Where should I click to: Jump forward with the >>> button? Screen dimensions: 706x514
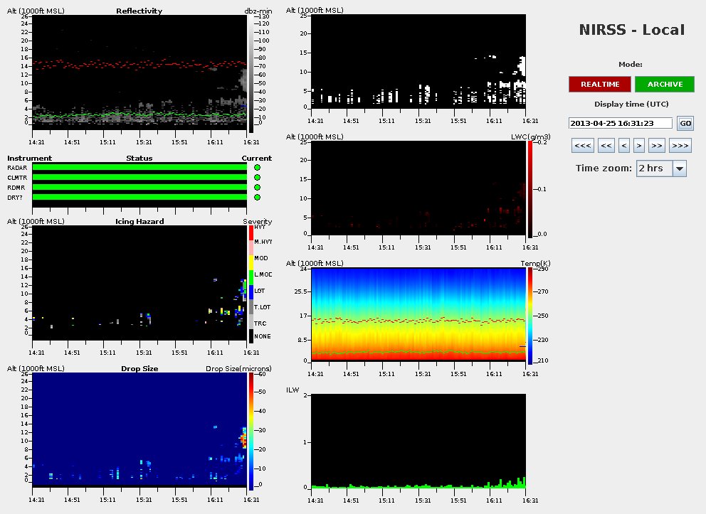pyautogui.click(x=680, y=146)
